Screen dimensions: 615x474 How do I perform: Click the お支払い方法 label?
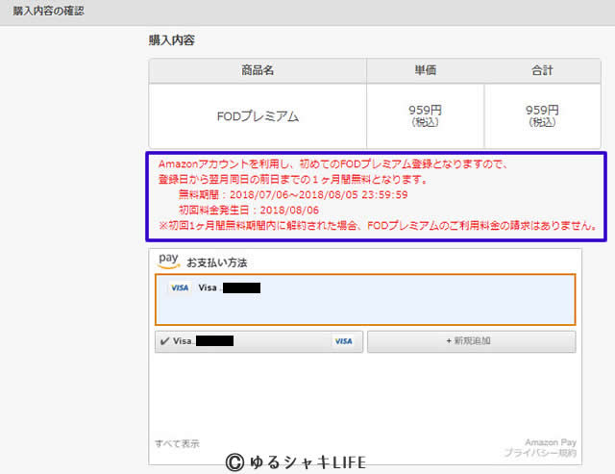coord(217,262)
